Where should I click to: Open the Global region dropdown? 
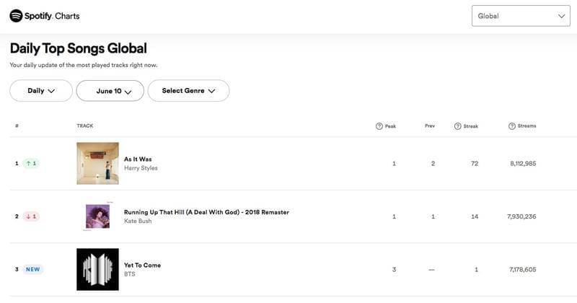click(x=521, y=16)
